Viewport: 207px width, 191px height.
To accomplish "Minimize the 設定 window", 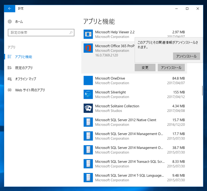I will click(x=177, y=9).
